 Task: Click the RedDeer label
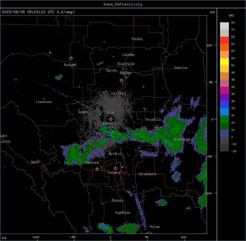point(126,73)
